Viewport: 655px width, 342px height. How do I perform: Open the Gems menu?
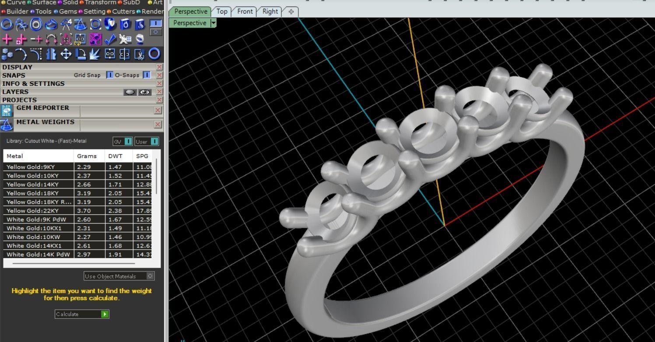point(67,12)
